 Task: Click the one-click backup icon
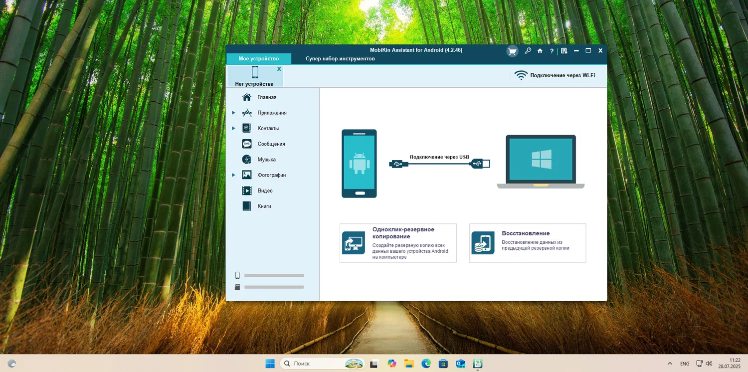[354, 243]
